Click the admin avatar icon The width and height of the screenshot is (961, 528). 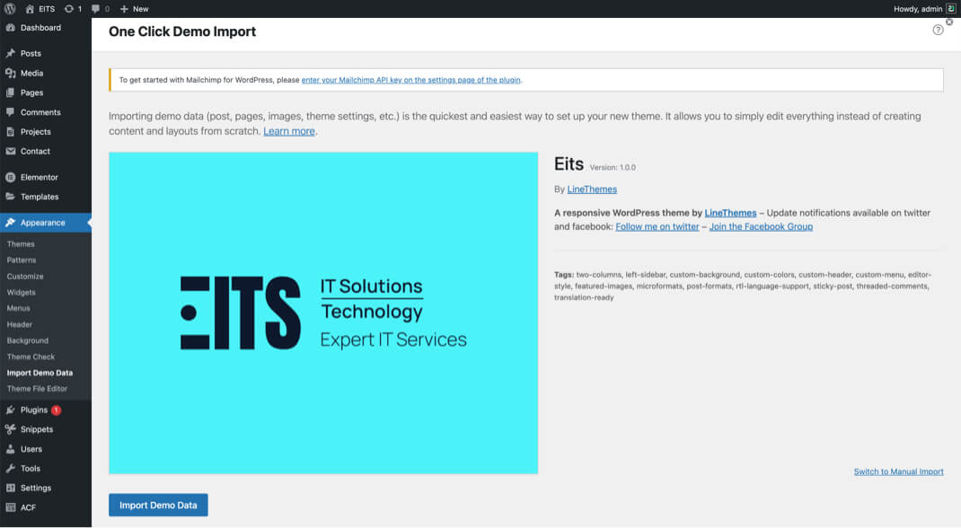tap(950, 9)
